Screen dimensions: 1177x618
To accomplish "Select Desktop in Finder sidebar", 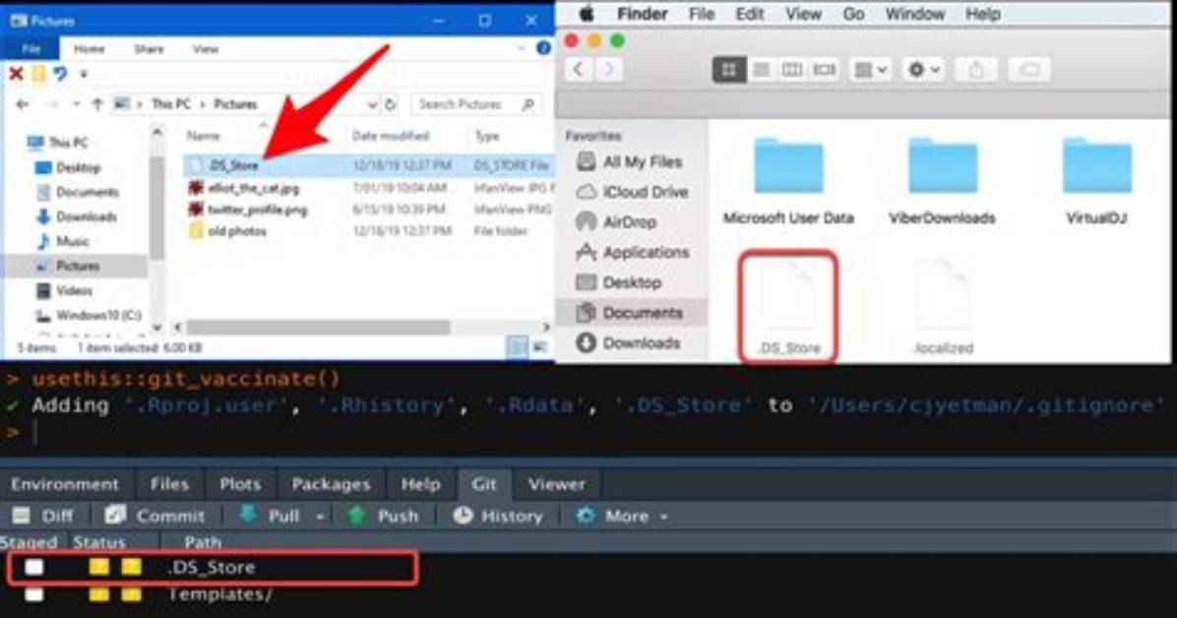I will (x=619, y=282).
